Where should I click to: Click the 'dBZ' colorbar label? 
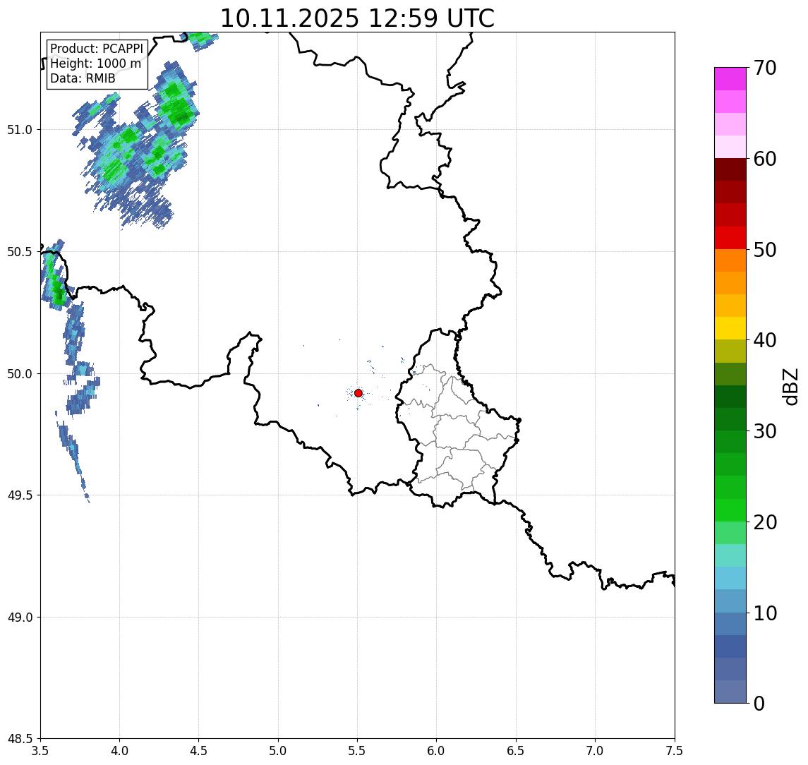[790, 387]
